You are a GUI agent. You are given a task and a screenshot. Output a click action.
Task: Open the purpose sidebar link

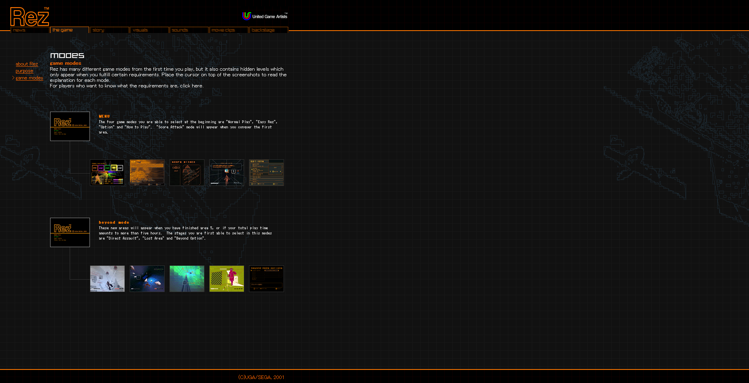coord(24,71)
